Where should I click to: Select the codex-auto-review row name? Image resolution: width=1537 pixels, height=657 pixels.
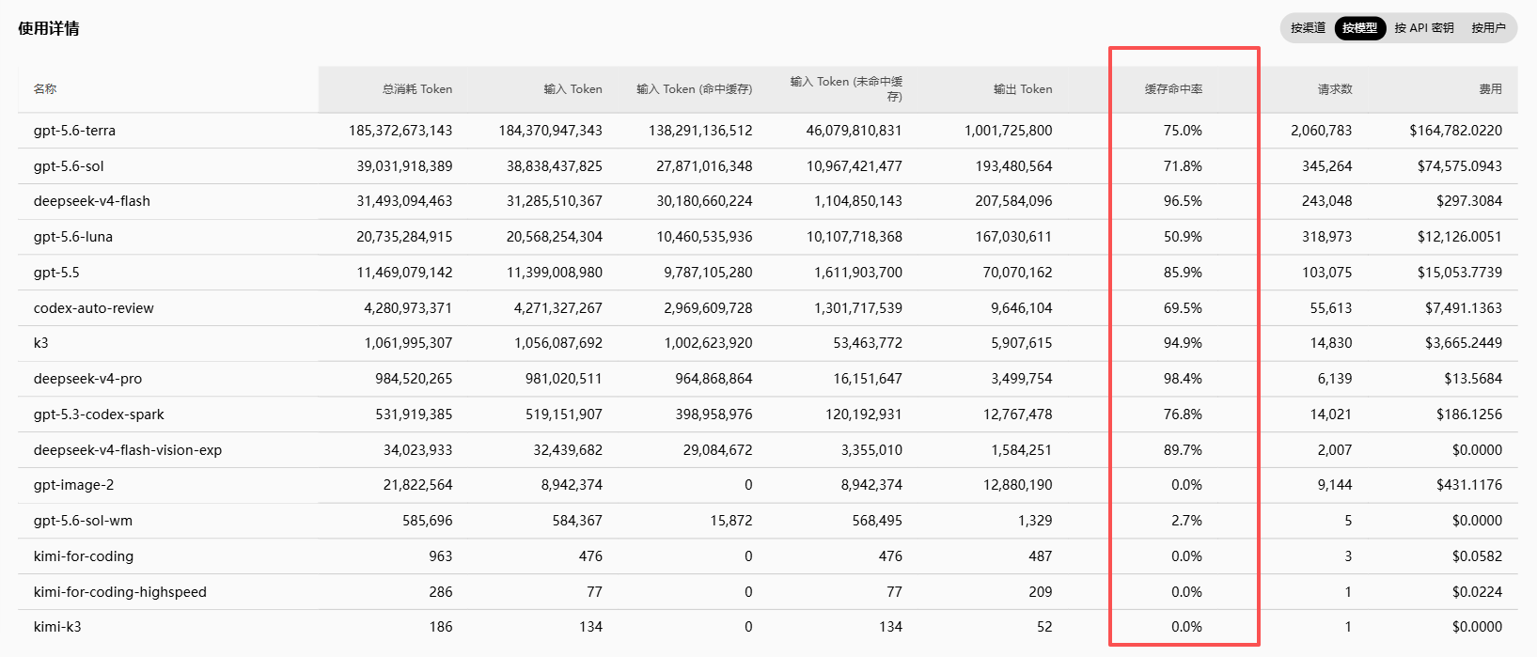click(x=94, y=308)
